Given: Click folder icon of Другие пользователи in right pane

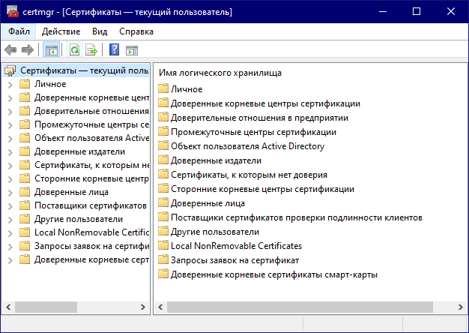Looking at the screenshot, I should pos(163,231).
